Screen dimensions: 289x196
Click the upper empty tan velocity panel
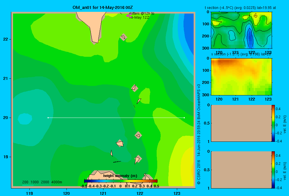241,123
